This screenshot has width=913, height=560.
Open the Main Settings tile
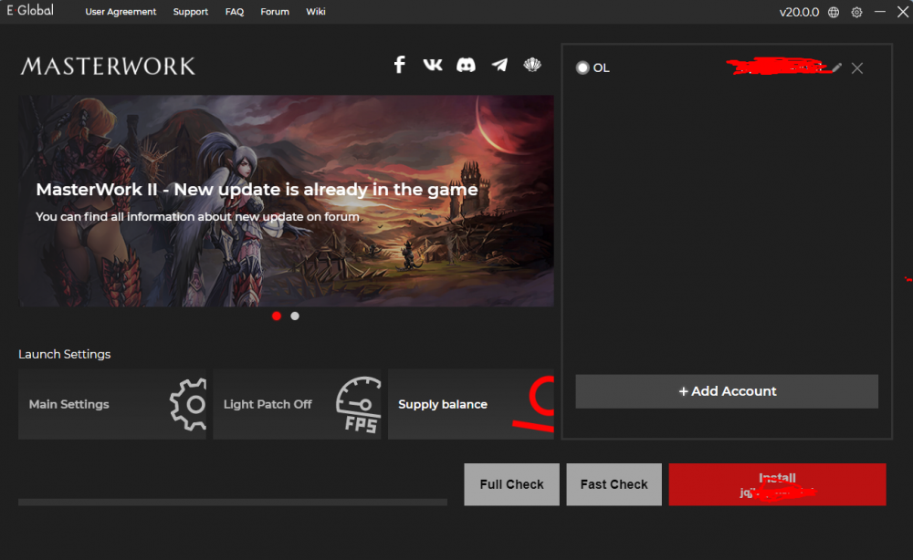tap(111, 404)
